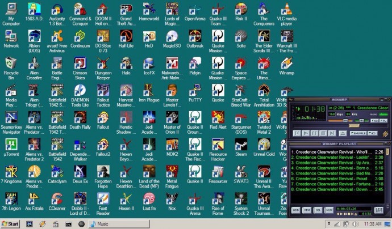This screenshot has width=392, height=229.
Task: Click the Winamp seek bar slider
Action: click(x=354, y=126)
